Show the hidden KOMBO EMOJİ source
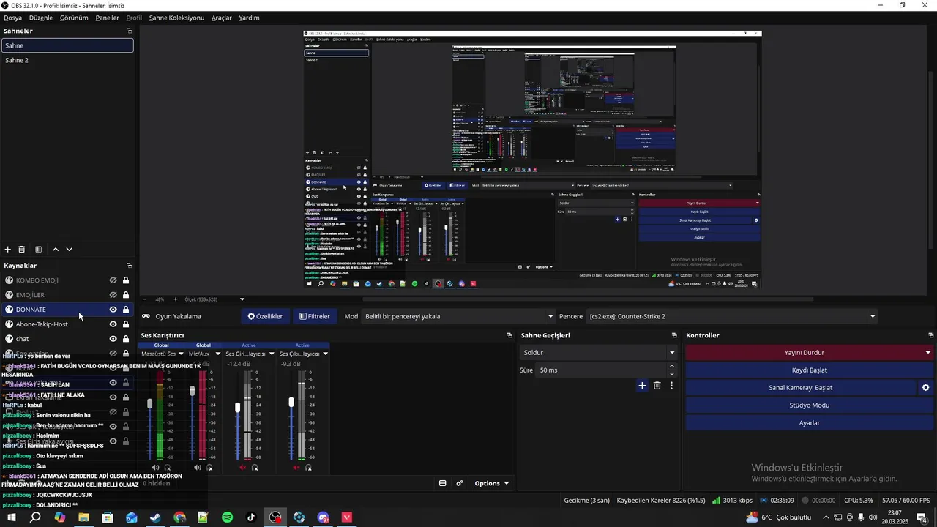The height and width of the screenshot is (527, 937). [x=113, y=280]
